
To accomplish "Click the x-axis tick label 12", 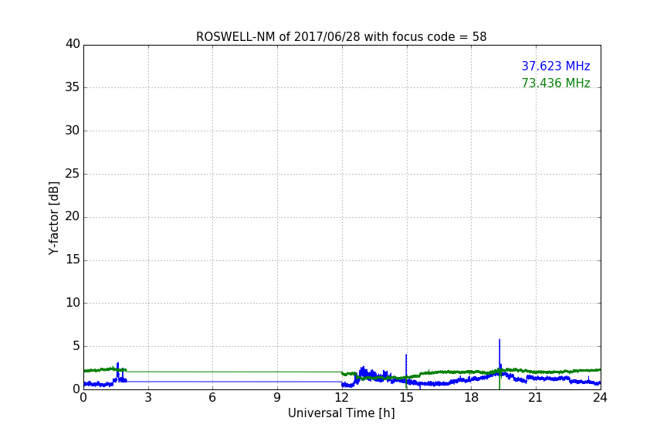I will tap(341, 398).
